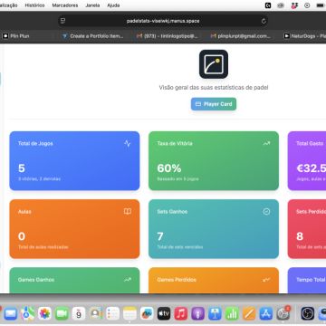Viewport: 326px width, 326px height.
Task: Click the '5' value on Total de Jogos
Action: tap(22, 168)
